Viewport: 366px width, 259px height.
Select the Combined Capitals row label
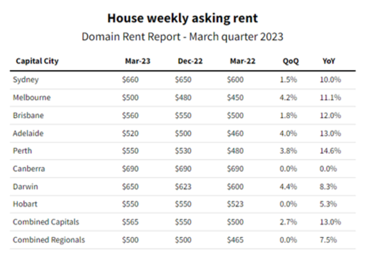point(46,223)
